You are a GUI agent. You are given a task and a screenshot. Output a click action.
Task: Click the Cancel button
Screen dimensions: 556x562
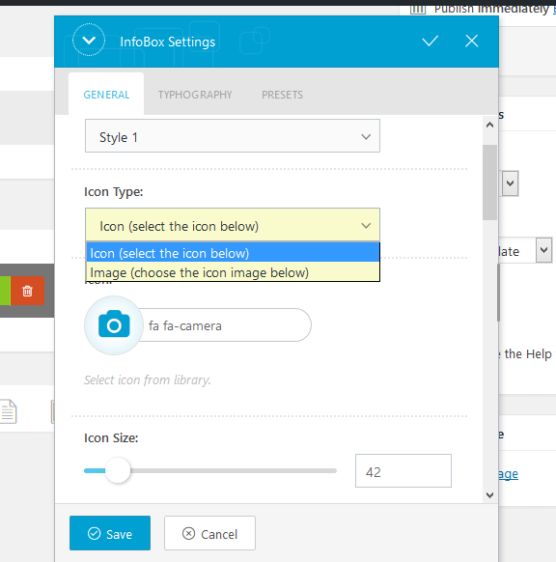209,533
